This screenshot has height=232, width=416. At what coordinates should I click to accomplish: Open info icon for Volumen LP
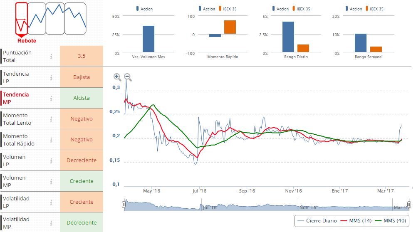pos(51,160)
